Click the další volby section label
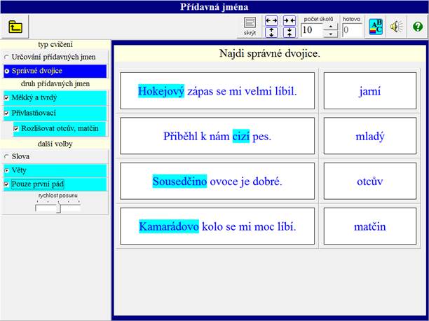429x321 pixels. pyautogui.click(x=55, y=144)
